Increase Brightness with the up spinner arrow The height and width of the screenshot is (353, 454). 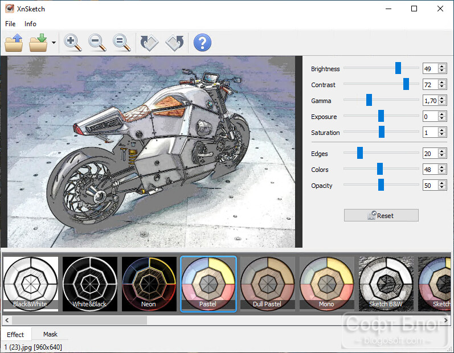[x=442, y=66]
